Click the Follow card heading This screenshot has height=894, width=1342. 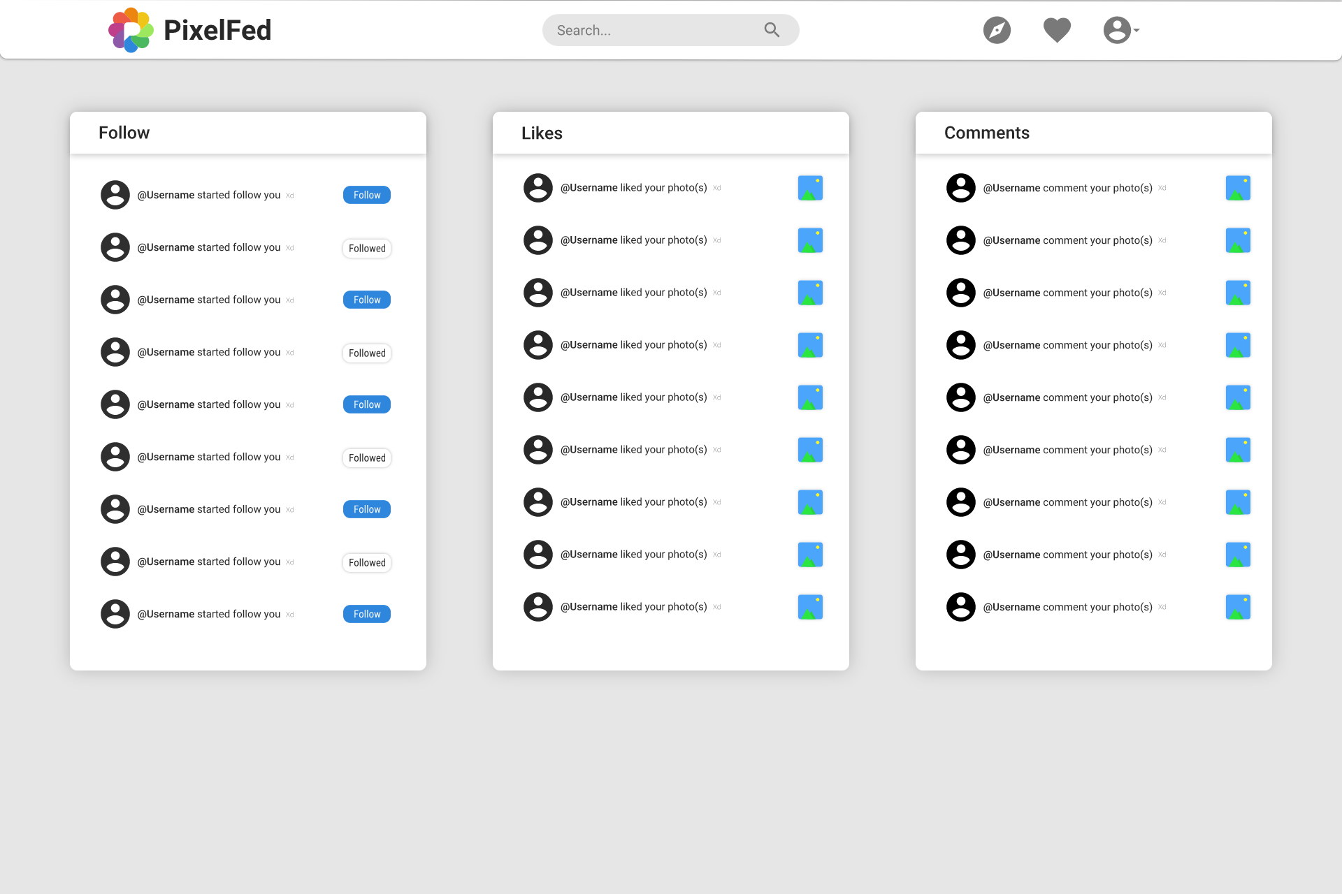point(124,133)
